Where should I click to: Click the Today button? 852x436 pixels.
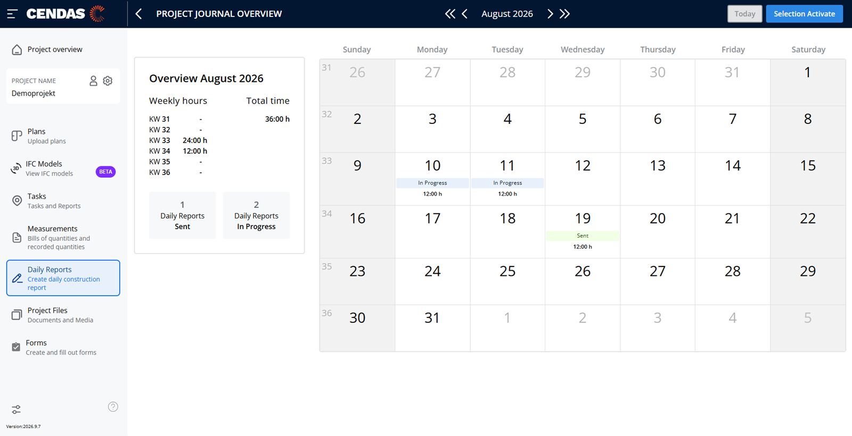(744, 14)
